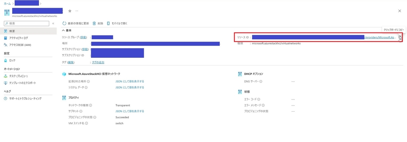Click the cube icon beside Microsoft.AzureStackHCI 仮想ネットワーク
Screen dimensions: 407x142
click(x=64, y=74)
